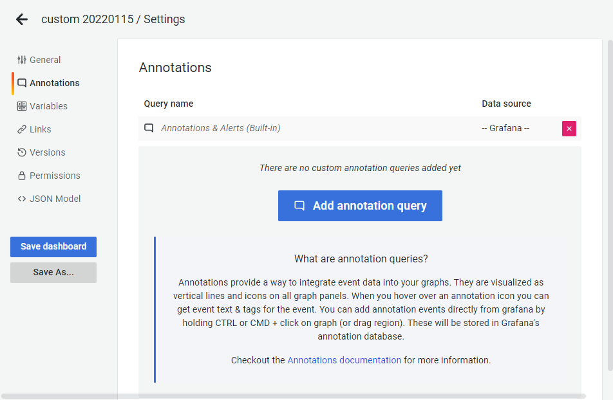Open the Annotations documentation link
613x400 pixels.
[x=344, y=360]
